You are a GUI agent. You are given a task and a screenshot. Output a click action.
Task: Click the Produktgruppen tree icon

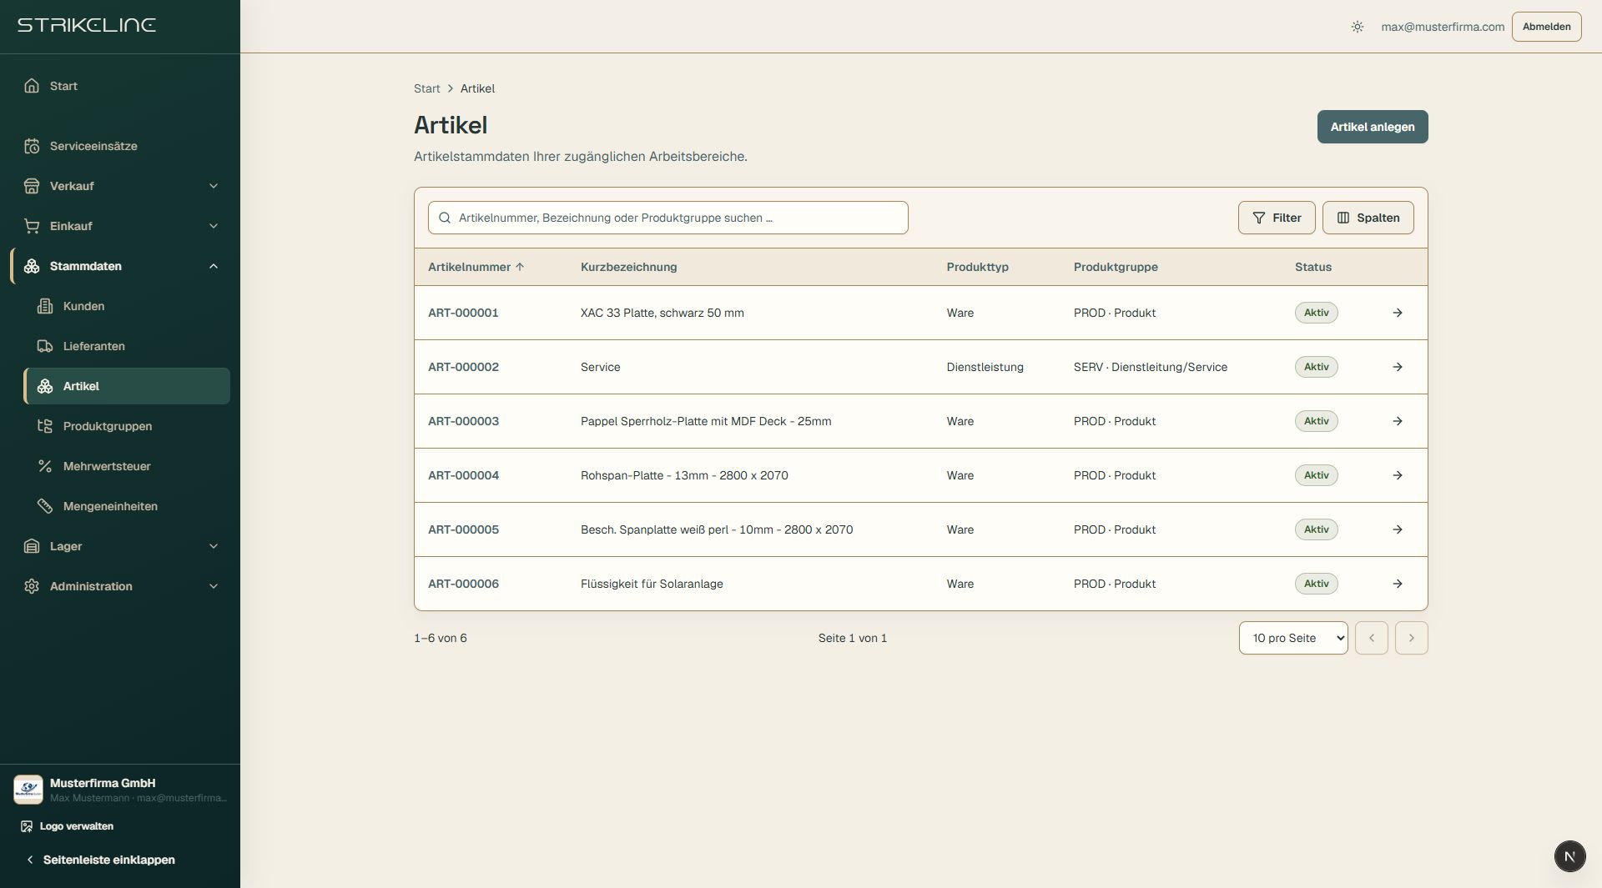tap(45, 426)
